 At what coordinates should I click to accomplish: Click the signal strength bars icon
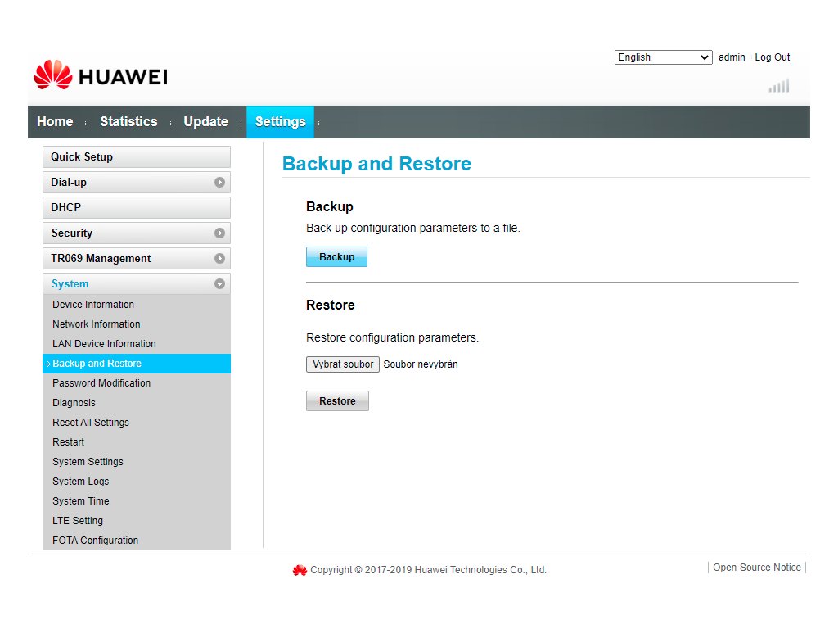point(779,86)
